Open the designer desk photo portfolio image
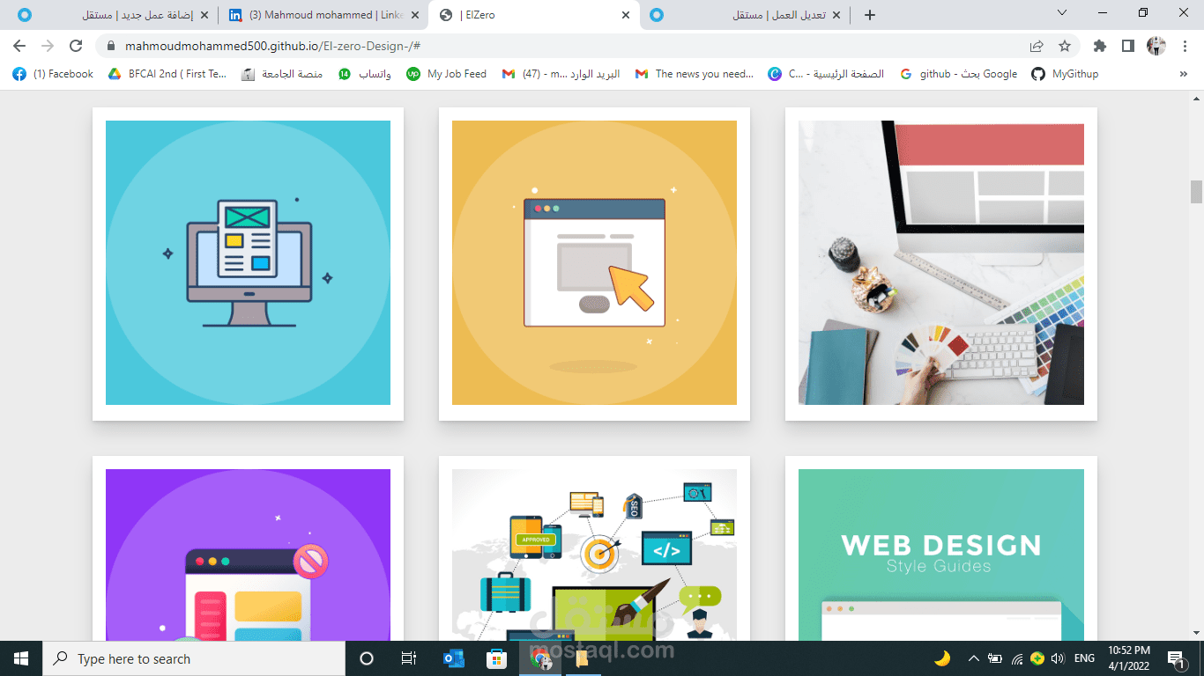The width and height of the screenshot is (1204, 676). coord(941,262)
